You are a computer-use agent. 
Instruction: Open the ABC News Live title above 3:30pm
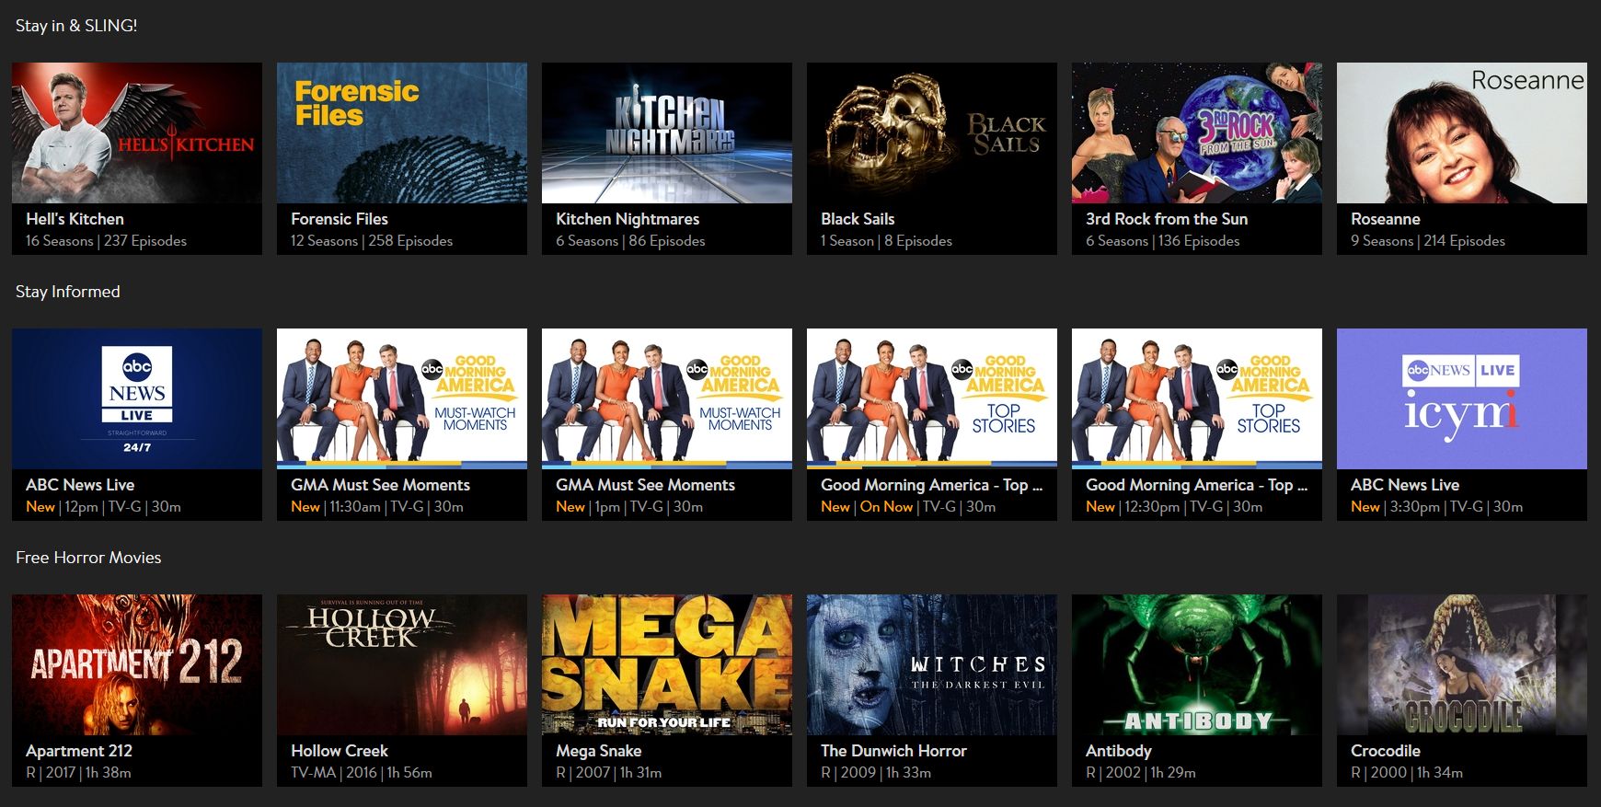point(1405,485)
